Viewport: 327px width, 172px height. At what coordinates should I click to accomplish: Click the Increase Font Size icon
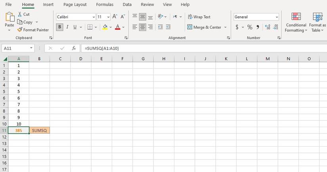tap(115, 17)
